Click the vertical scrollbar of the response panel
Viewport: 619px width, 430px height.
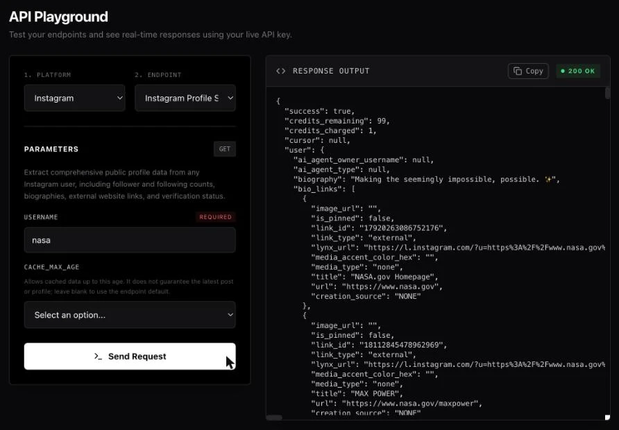click(608, 94)
